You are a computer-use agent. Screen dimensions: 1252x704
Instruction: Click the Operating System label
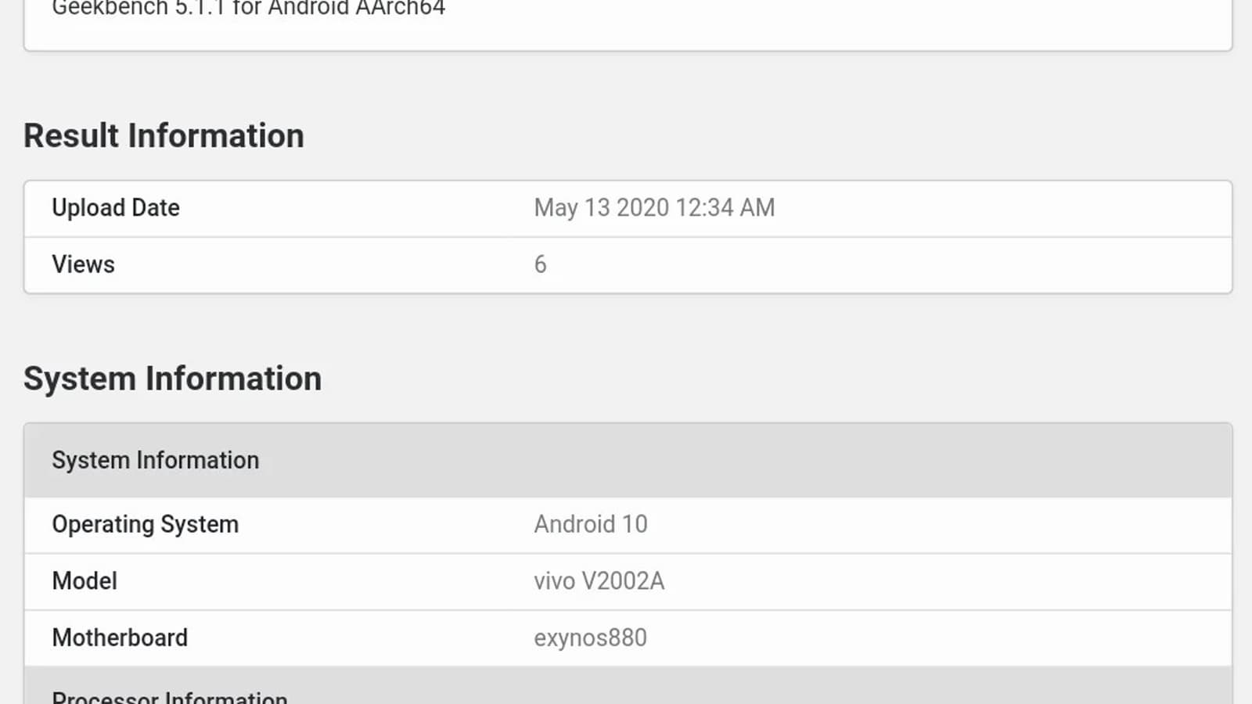click(145, 524)
